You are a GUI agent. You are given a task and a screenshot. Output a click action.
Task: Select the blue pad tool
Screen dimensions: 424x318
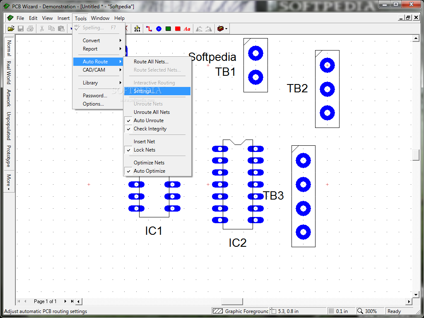159,29
